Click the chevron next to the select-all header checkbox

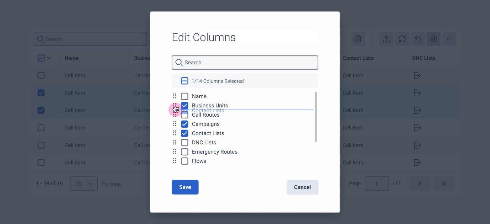coord(49,58)
